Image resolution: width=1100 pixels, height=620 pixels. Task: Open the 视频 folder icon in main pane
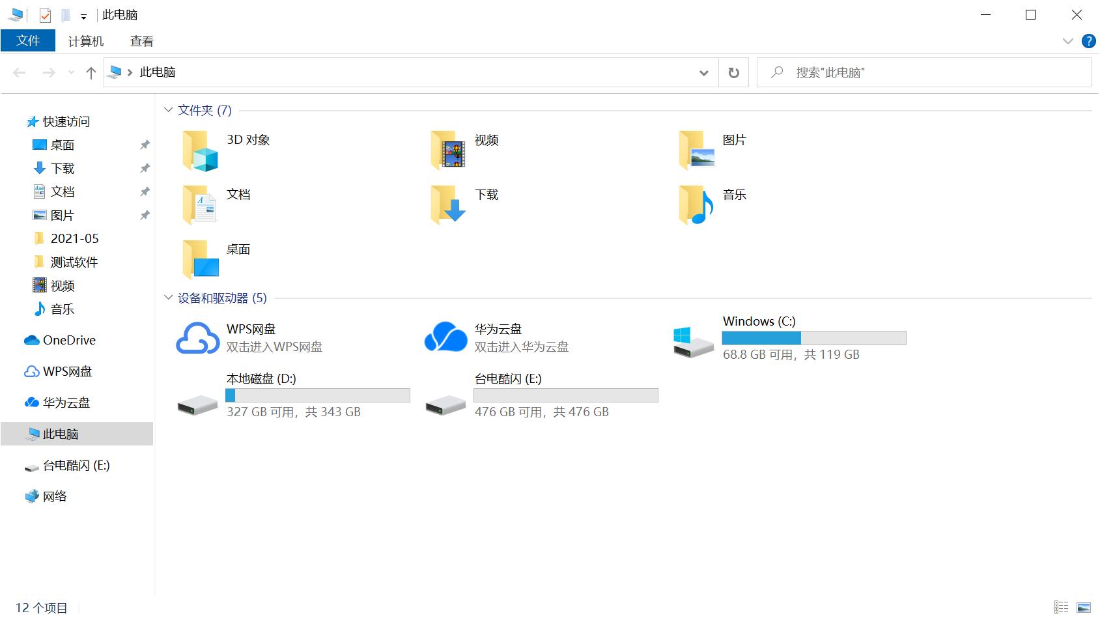[448, 150]
